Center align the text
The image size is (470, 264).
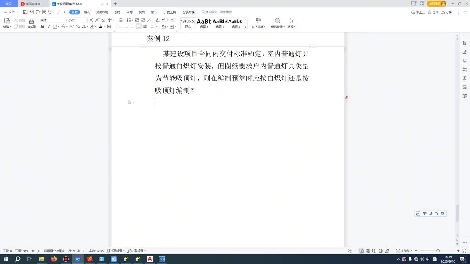click(x=127, y=26)
